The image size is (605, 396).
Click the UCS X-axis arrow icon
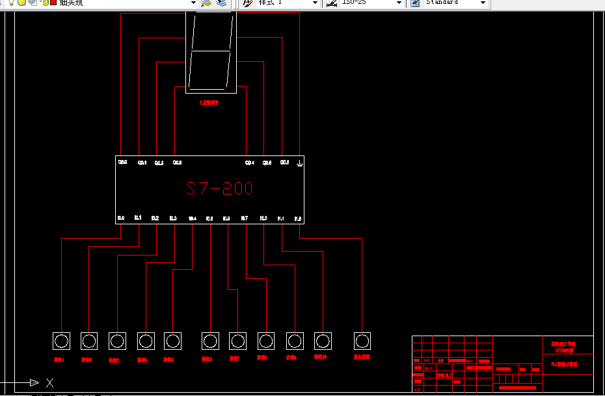coord(34,382)
